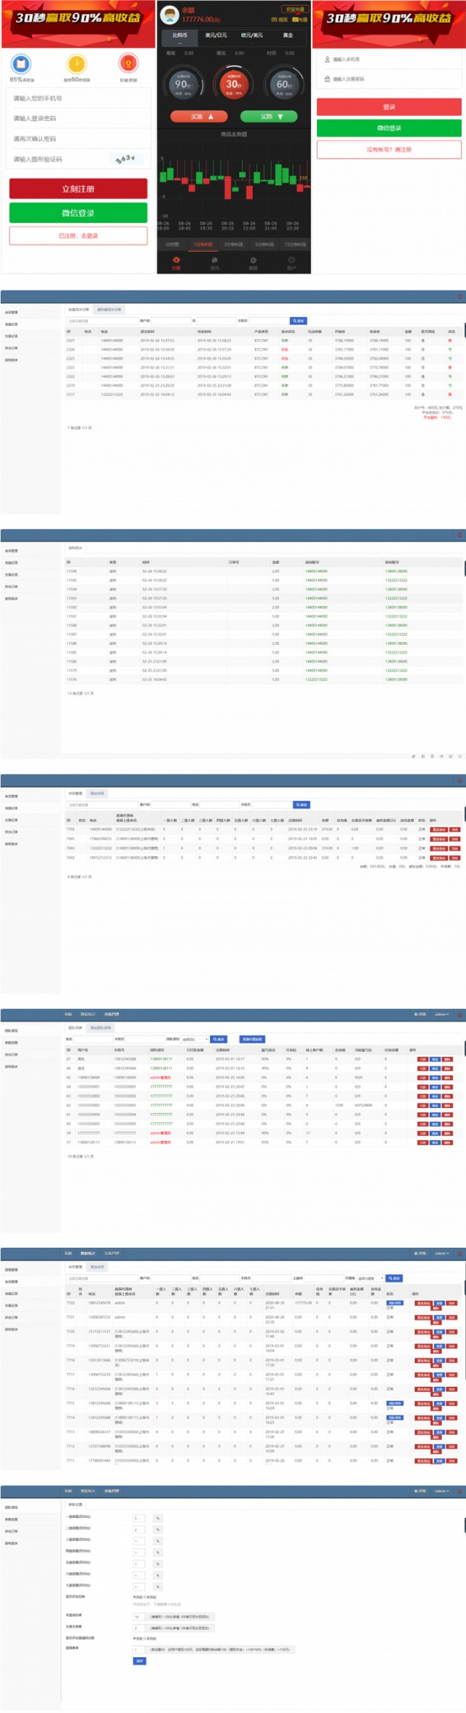
Task: Open the 账户 icon in bottom navigation
Action: click(291, 262)
